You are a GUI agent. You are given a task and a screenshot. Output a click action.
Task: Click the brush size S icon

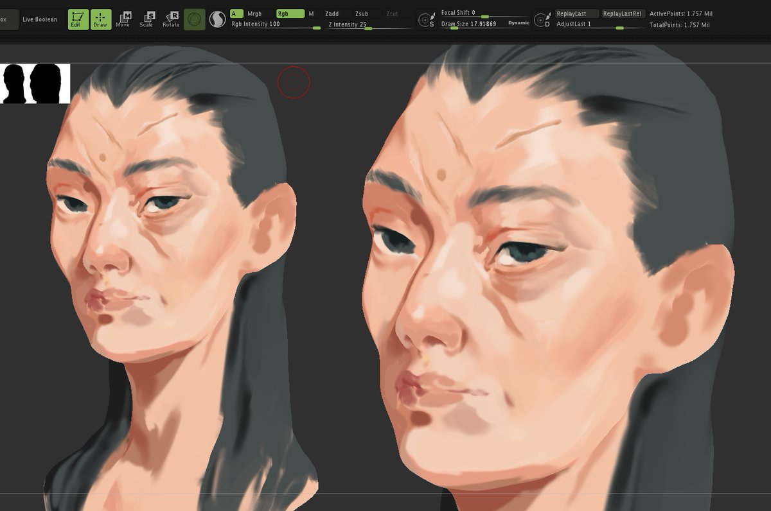pyautogui.click(x=425, y=20)
